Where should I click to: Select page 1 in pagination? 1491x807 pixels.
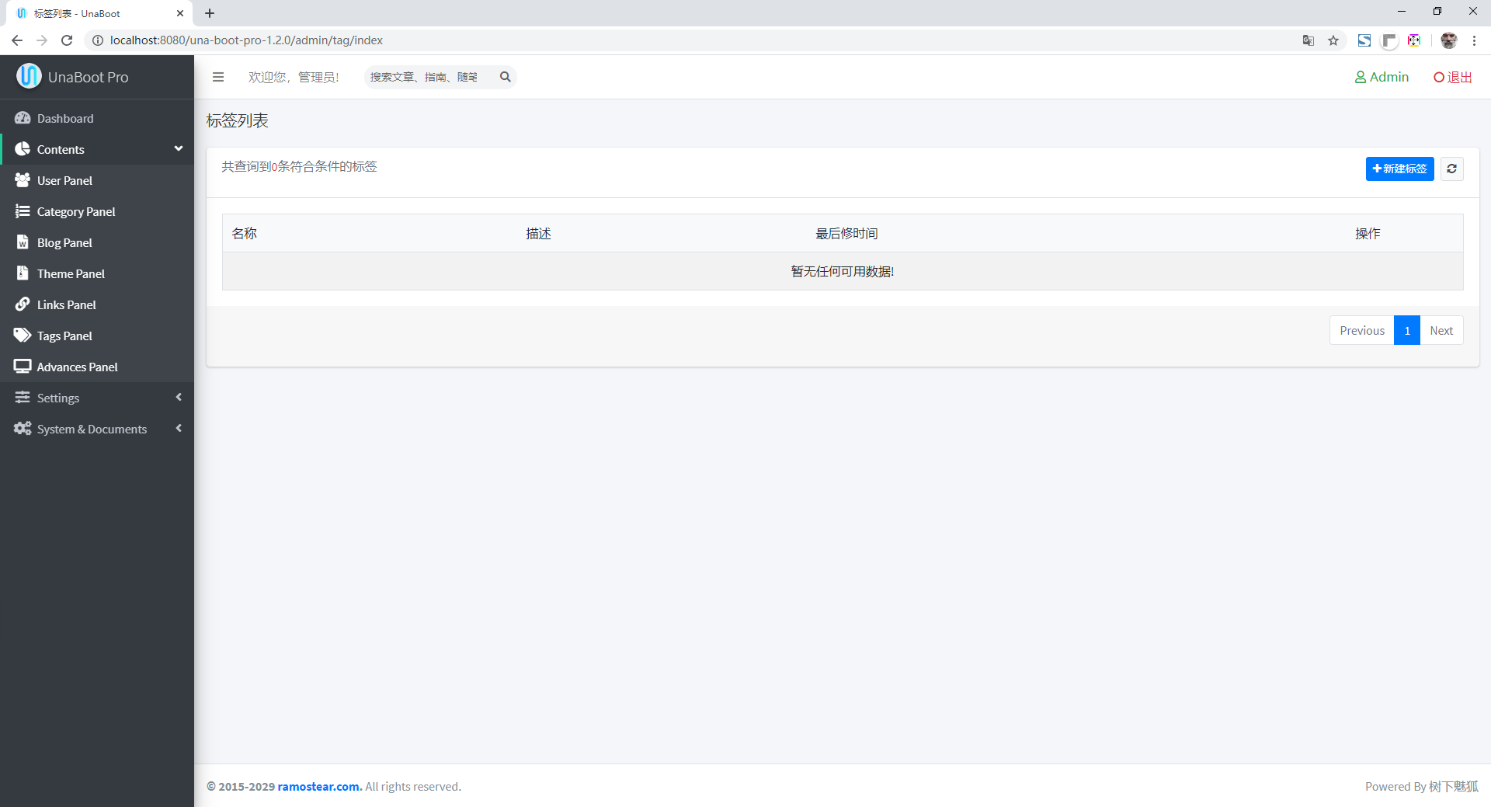tap(1407, 330)
